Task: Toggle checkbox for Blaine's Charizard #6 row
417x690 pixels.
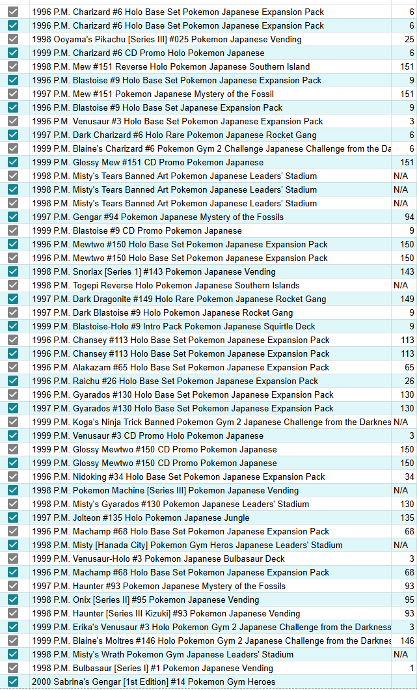Action: pos(13,148)
